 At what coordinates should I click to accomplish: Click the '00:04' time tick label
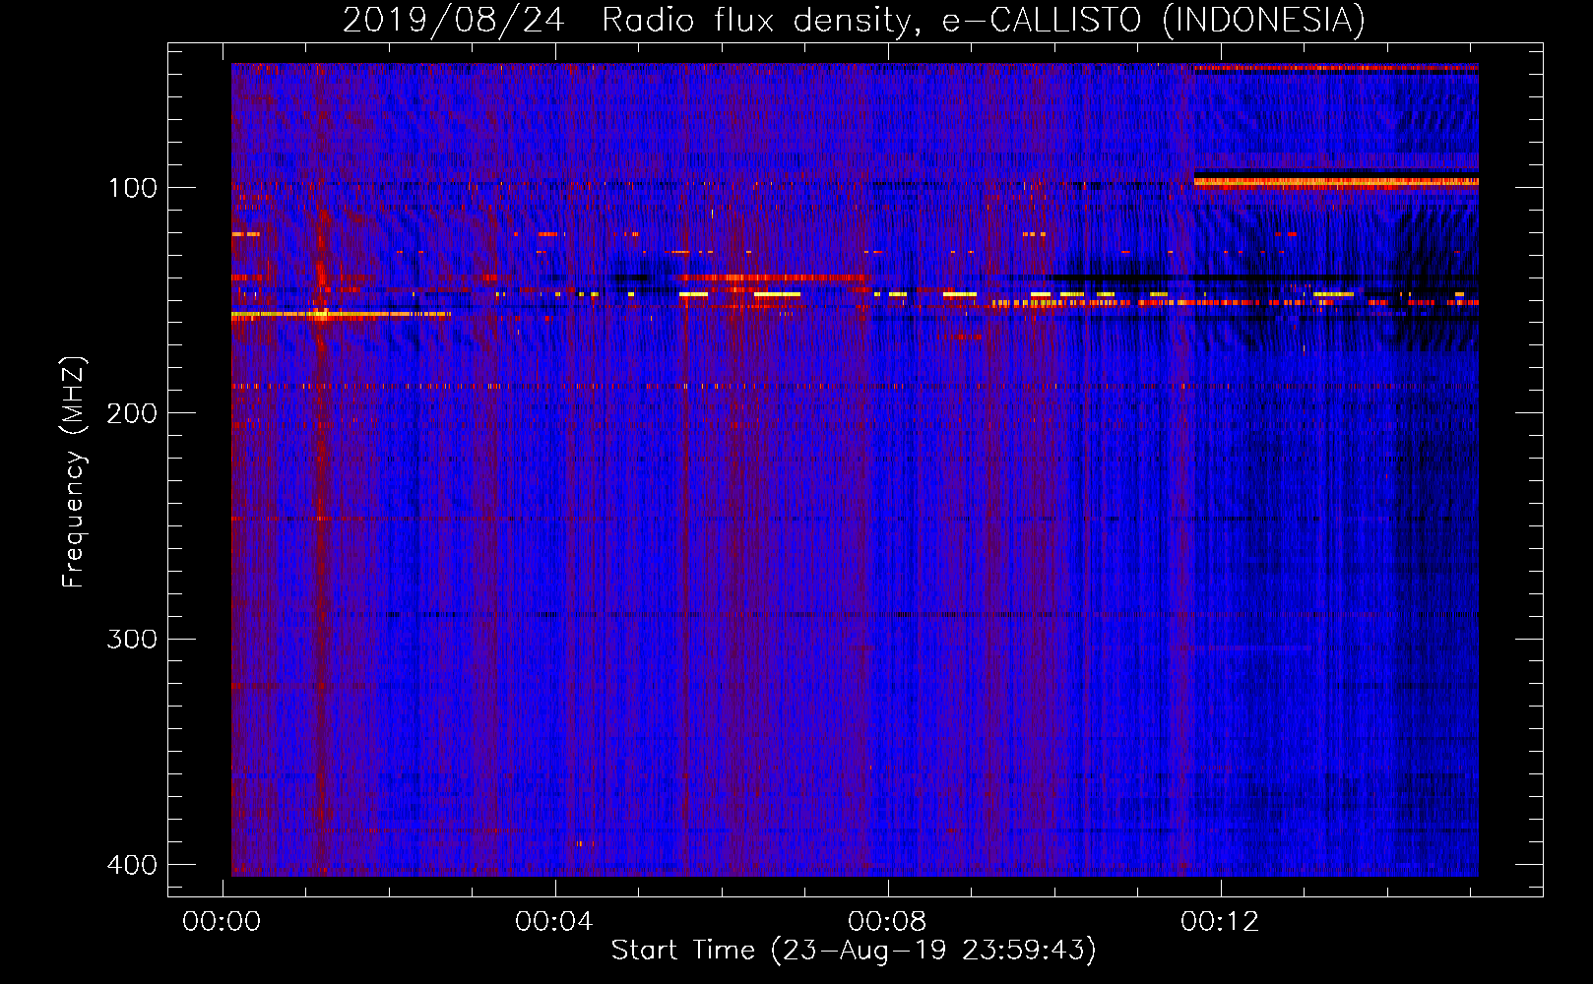554,922
